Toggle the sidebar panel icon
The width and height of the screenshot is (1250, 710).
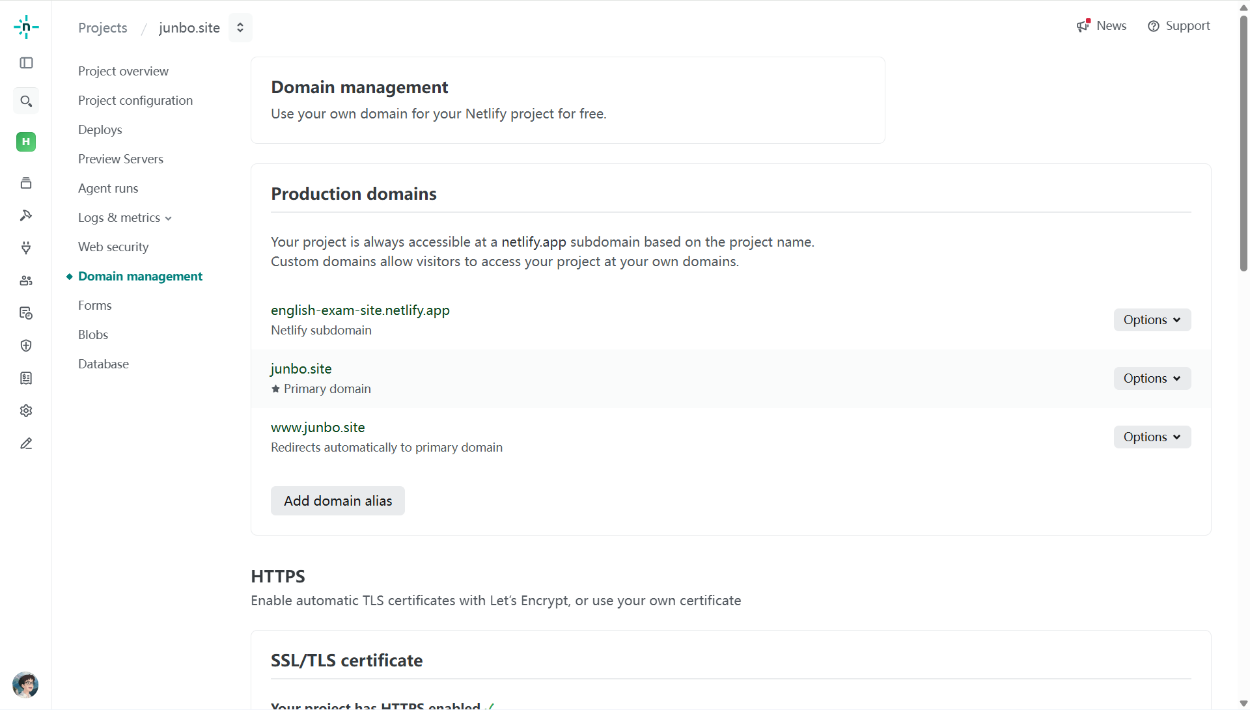click(x=26, y=63)
